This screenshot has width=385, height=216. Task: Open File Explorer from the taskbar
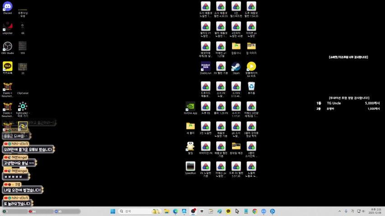167,211
